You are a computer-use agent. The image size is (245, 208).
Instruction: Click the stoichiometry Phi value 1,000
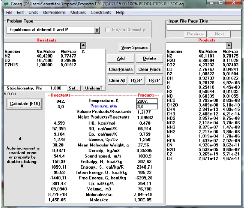coord(56,88)
